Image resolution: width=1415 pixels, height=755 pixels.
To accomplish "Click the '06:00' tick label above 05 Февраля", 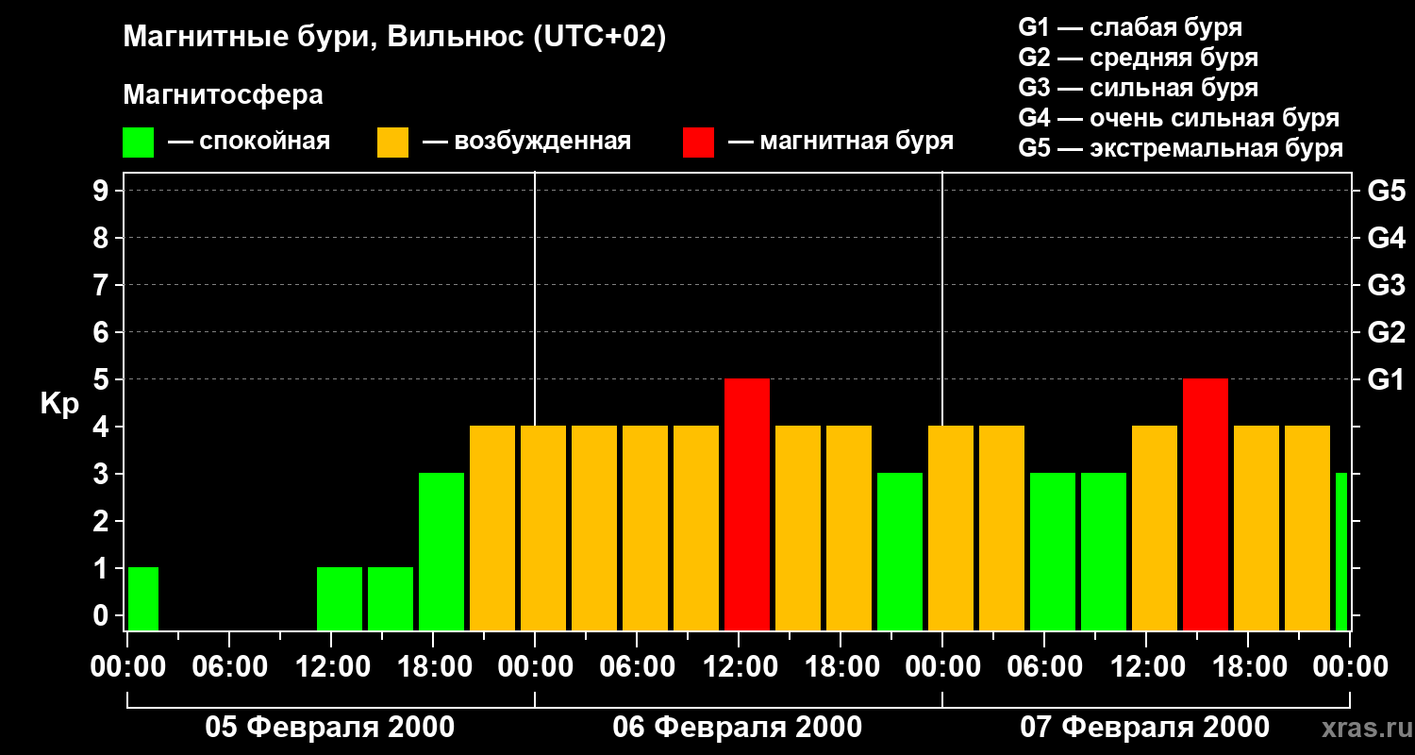I will [x=229, y=667].
